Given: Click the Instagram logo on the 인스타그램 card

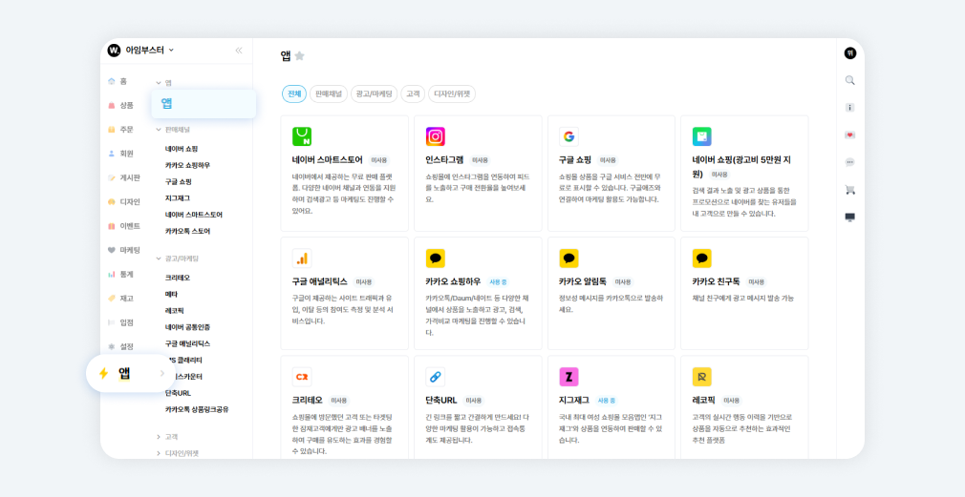Looking at the screenshot, I should 435,136.
